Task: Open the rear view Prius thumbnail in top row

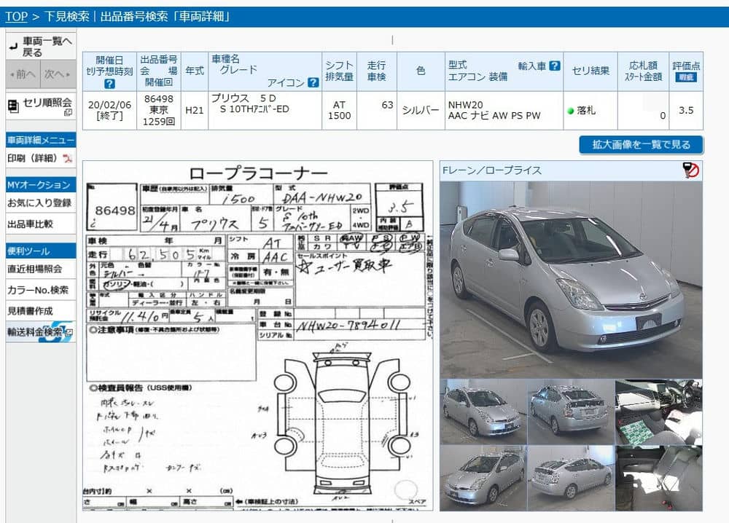Action: 571,412
